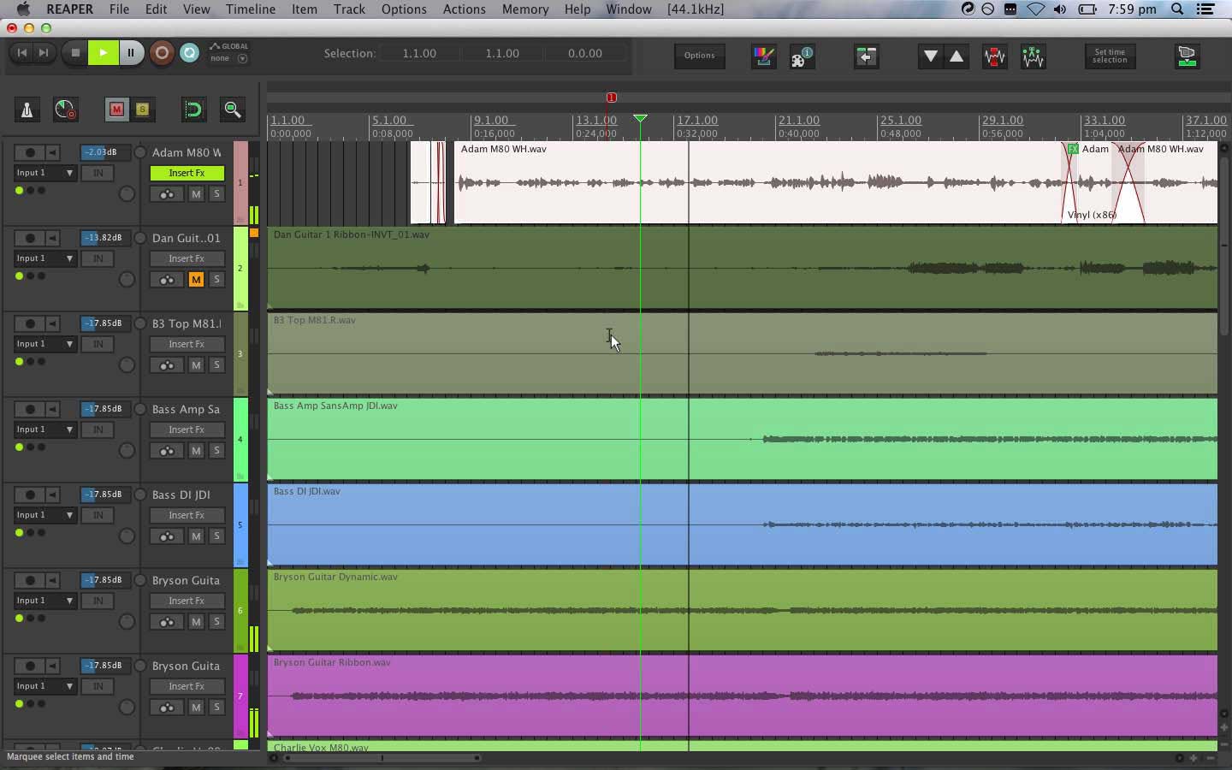Enable the ripple editing toolbar icon
The height and width of the screenshot is (770, 1232).
click(192, 110)
